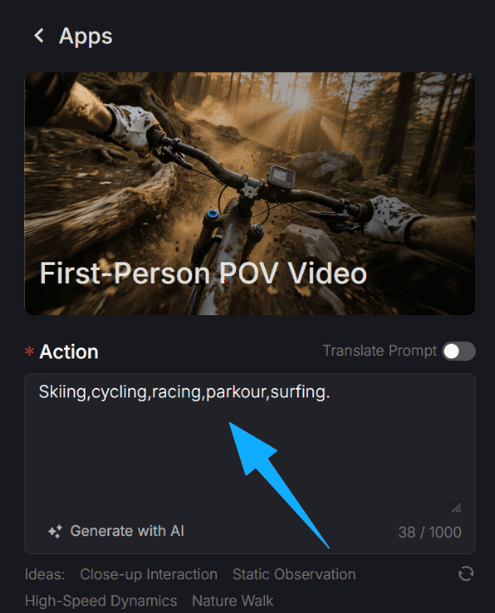This screenshot has height=613, width=495.
Task: Click the Ideas: label
Action: coord(44,574)
